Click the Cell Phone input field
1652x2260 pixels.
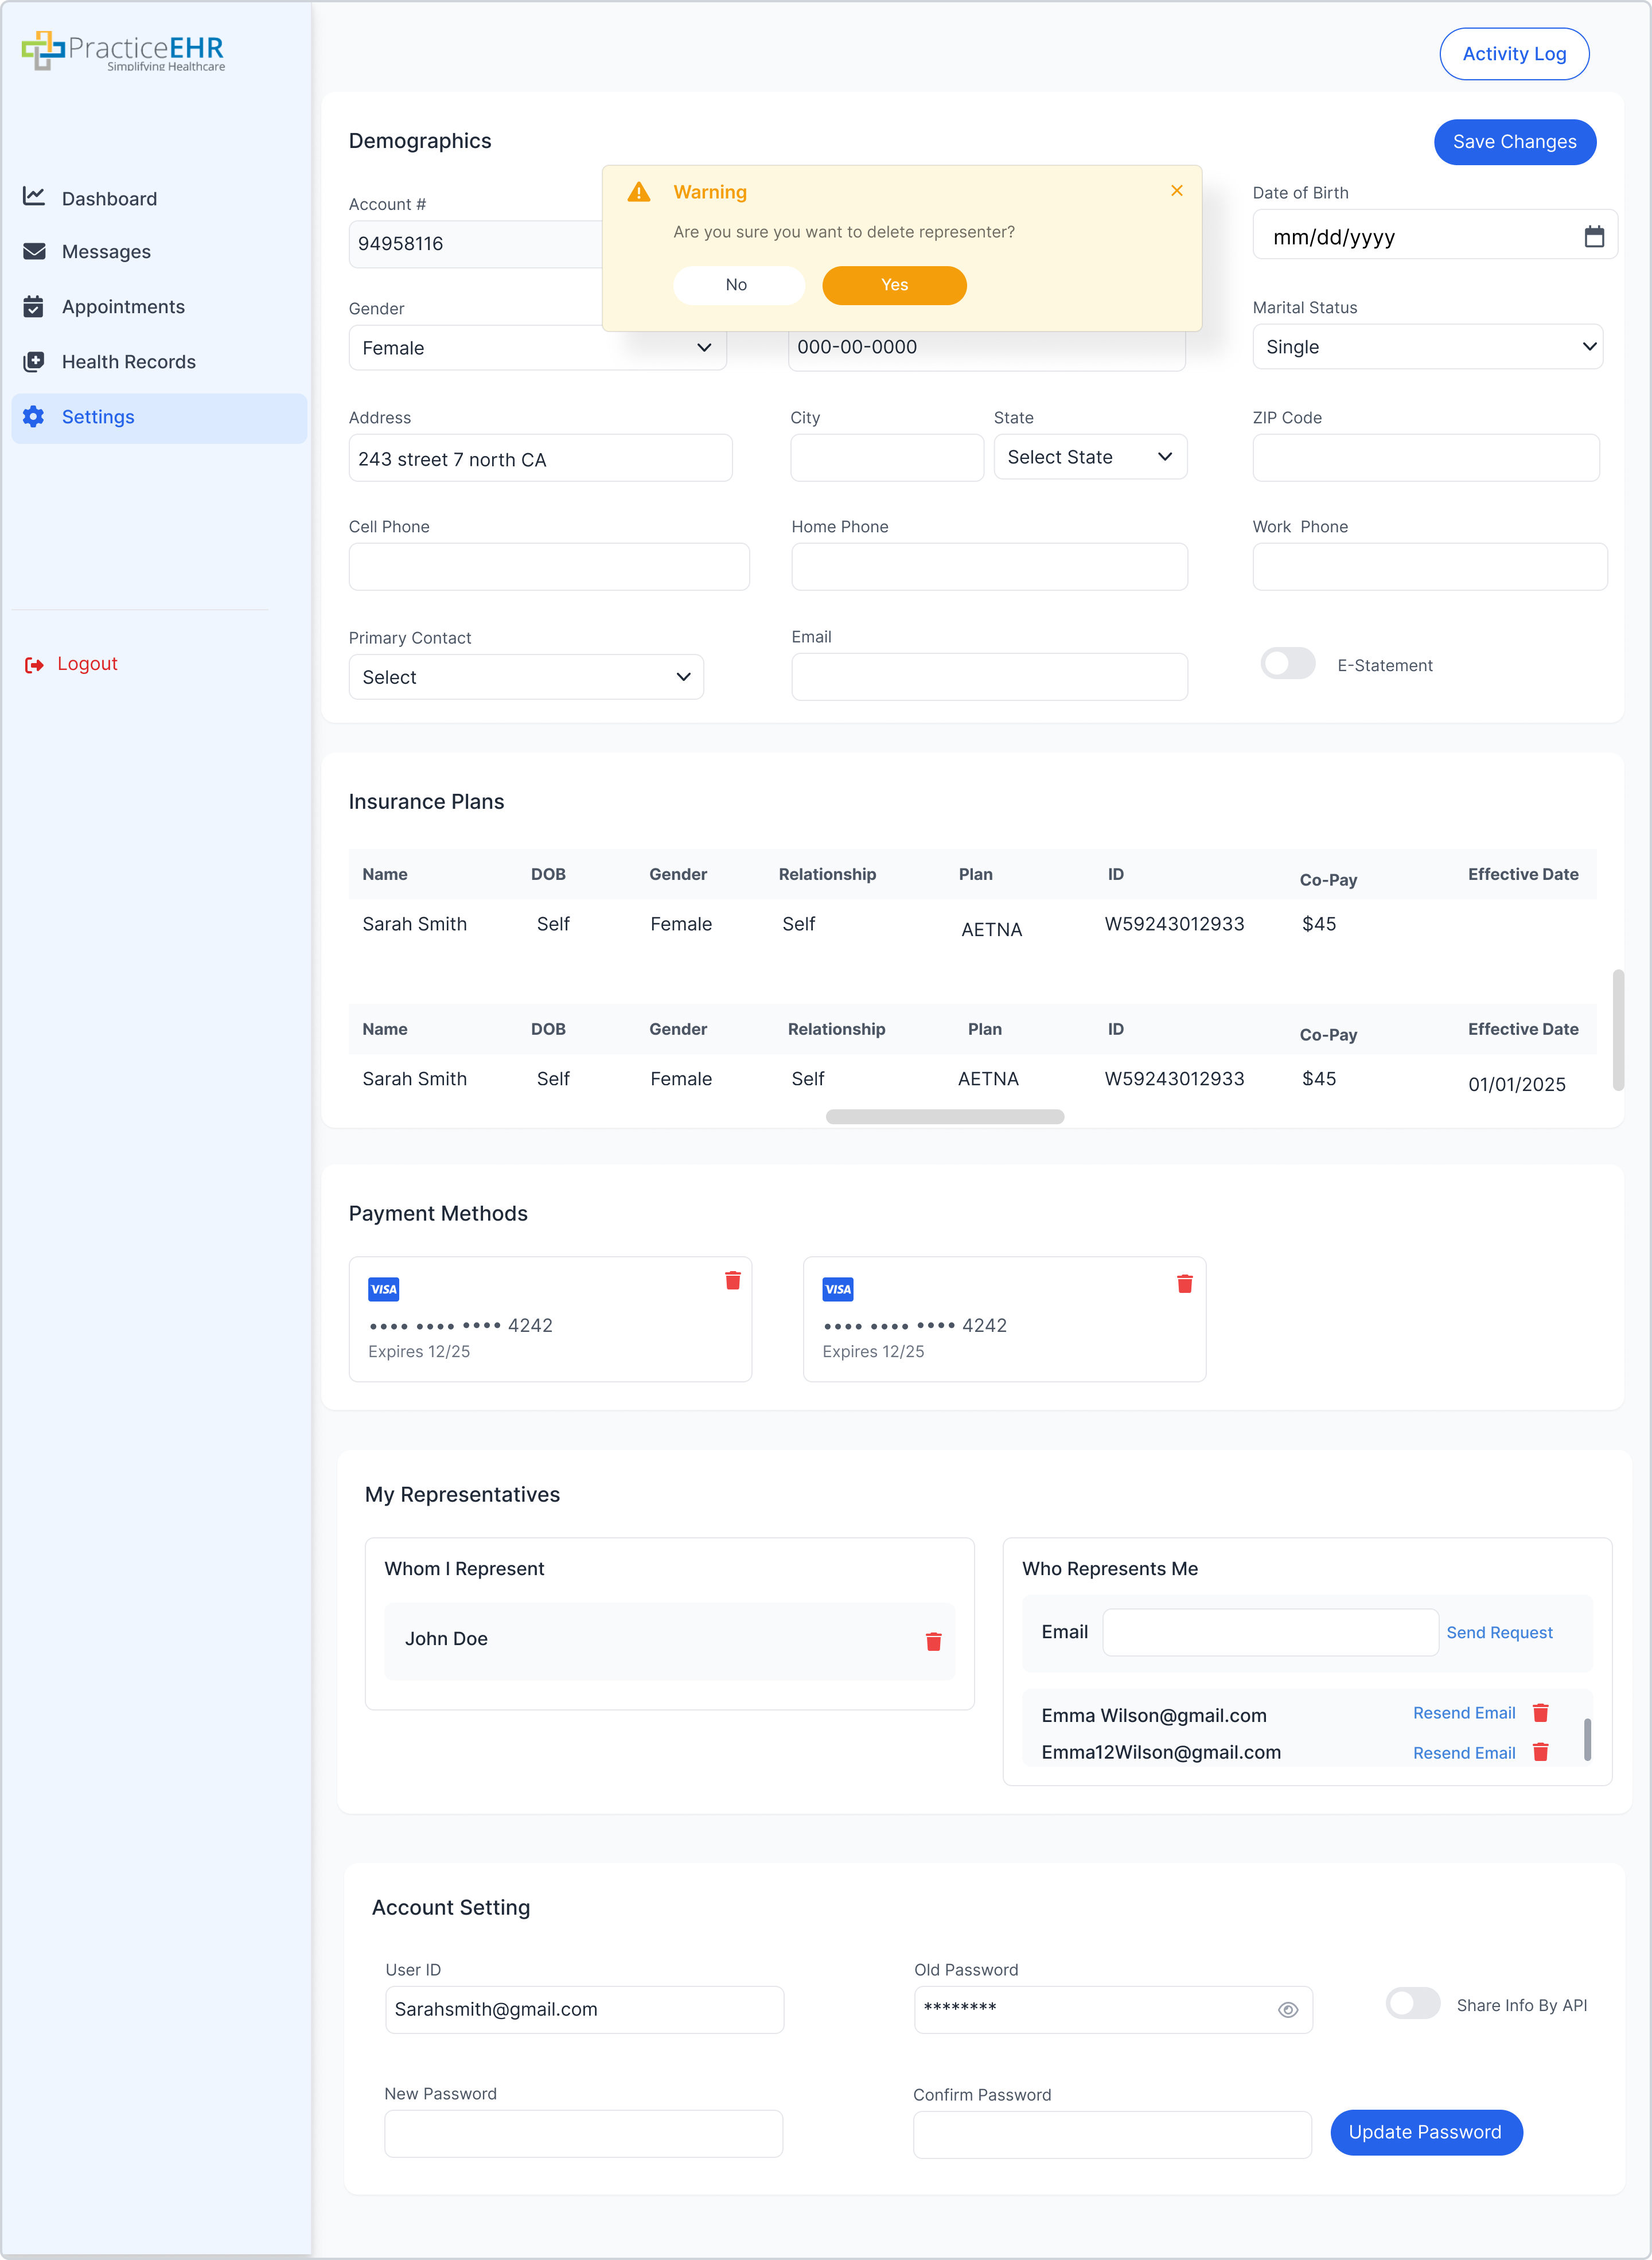[549, 567]
